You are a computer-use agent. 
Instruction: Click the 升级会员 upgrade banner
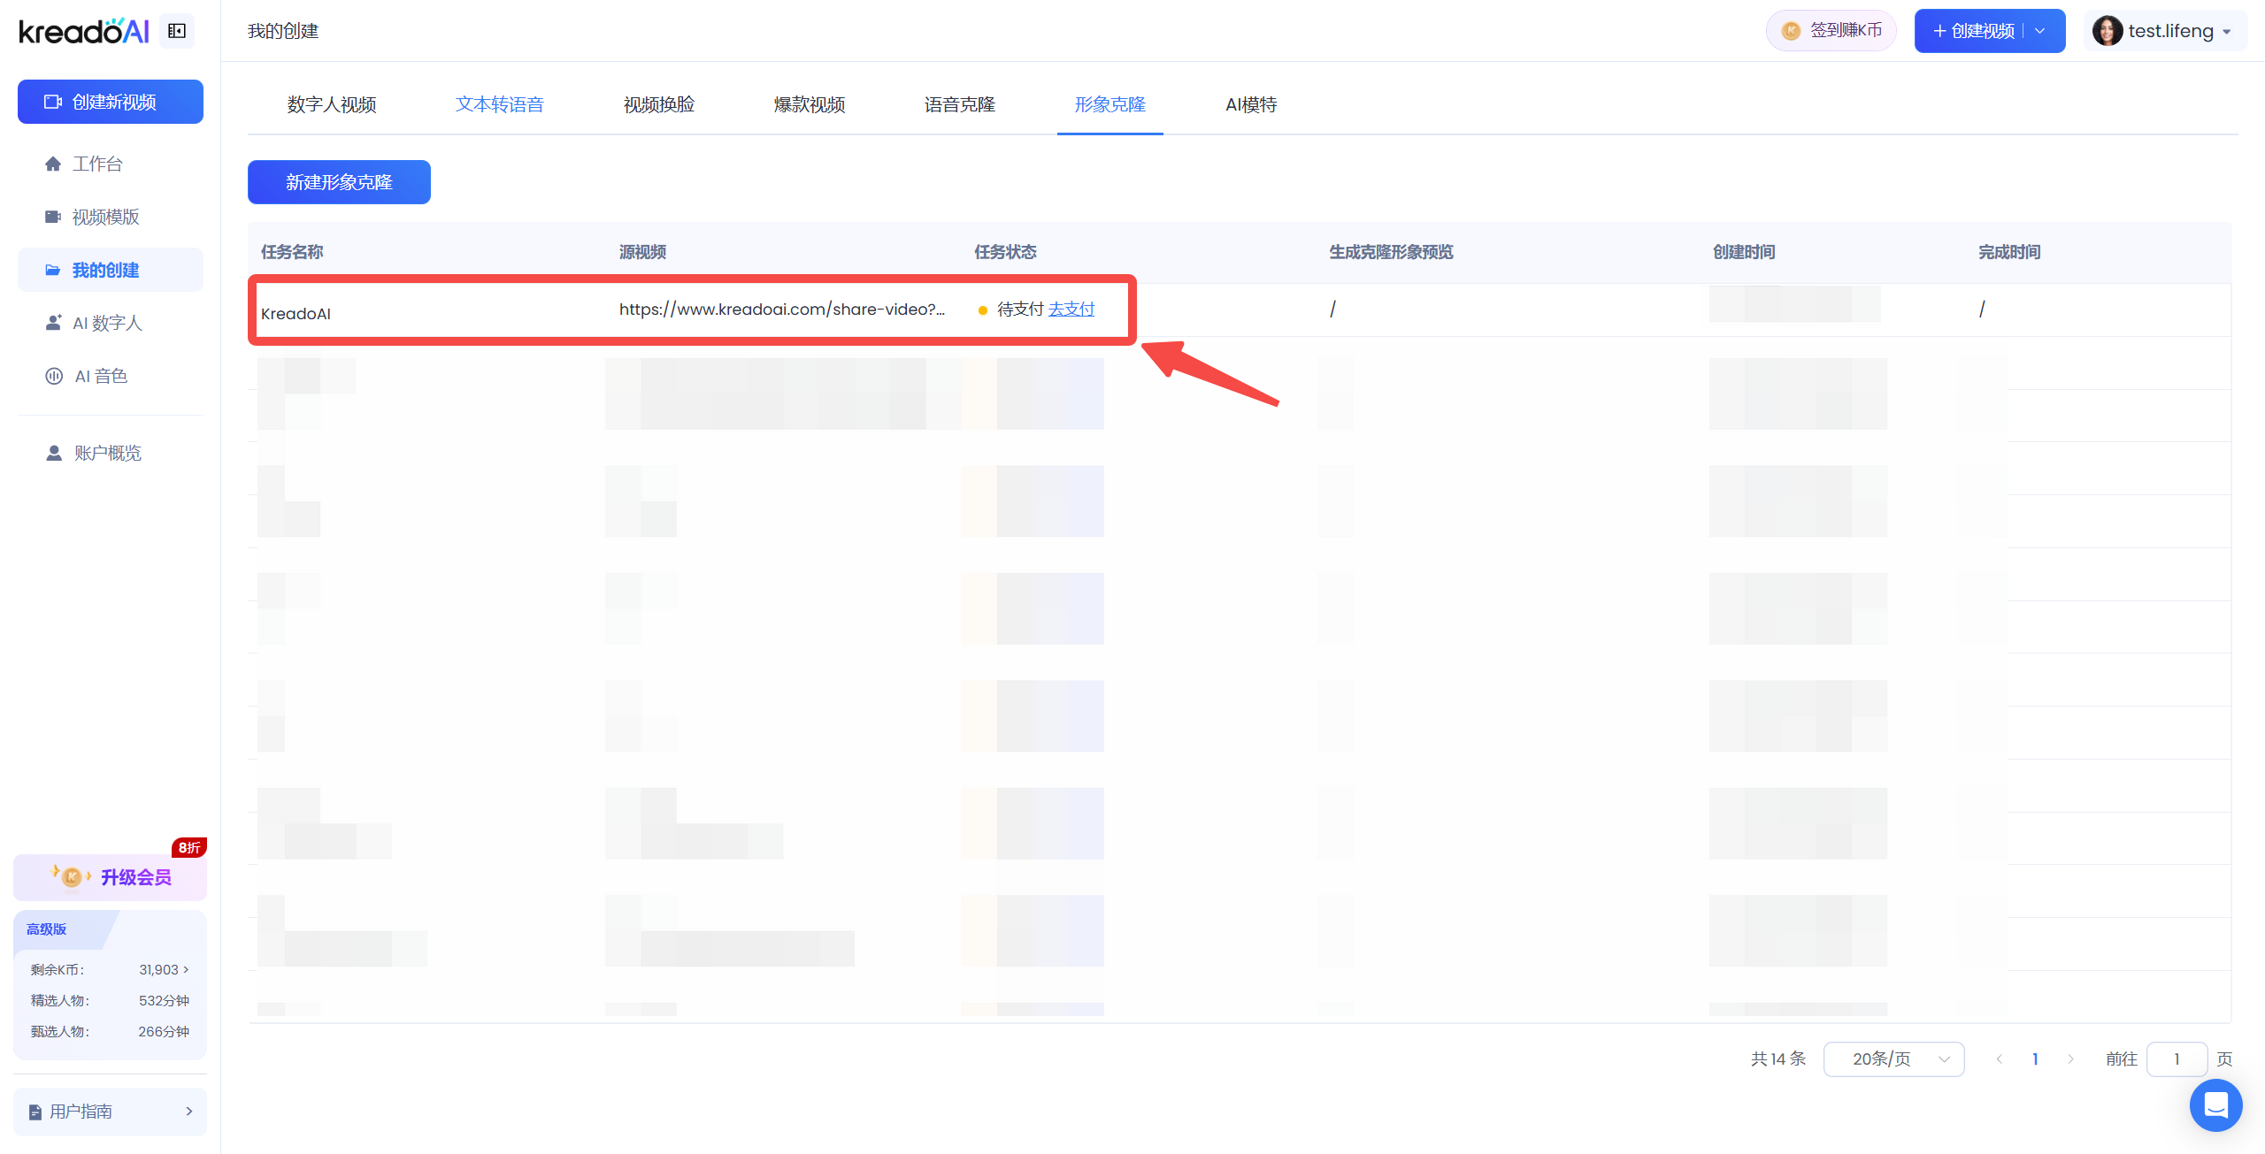pos(111,877)
